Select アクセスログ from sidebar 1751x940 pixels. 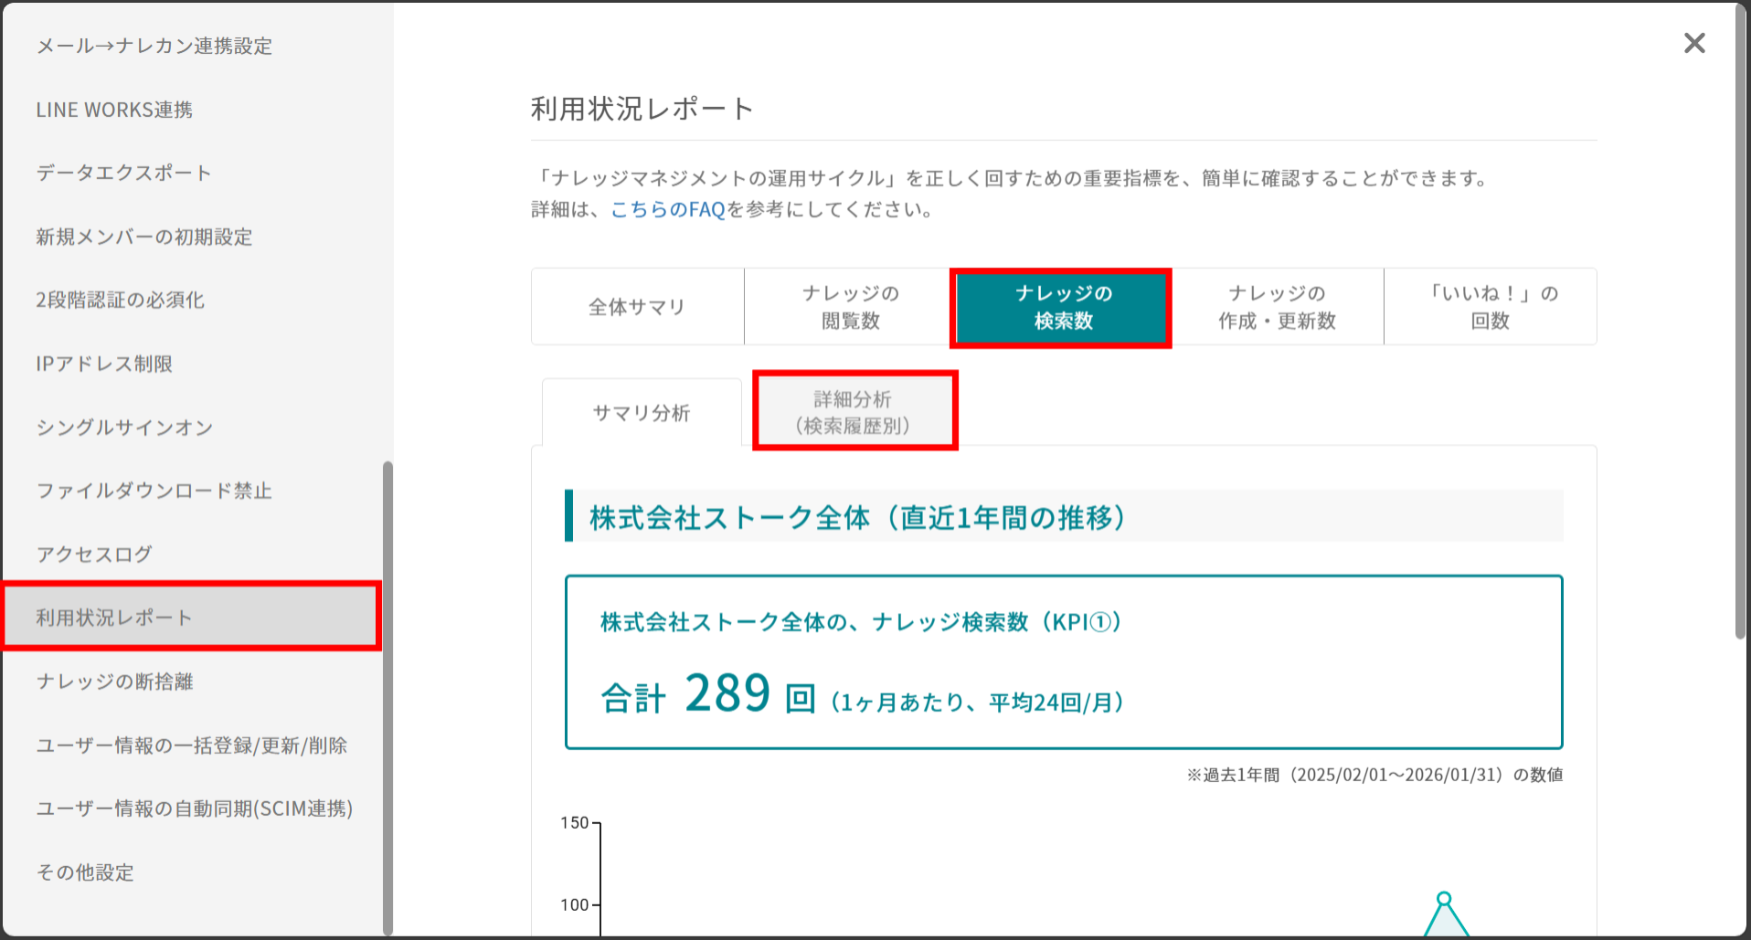[x=94, y=554]
